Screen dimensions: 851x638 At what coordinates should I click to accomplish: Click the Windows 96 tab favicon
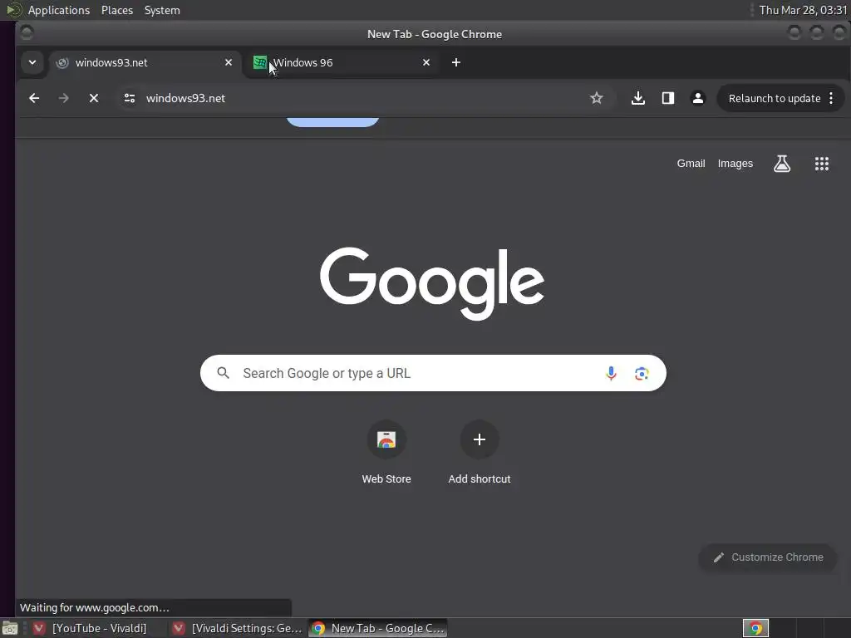tap(260, 62)
